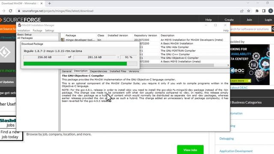Click the View Jobs button

[190, 150]
